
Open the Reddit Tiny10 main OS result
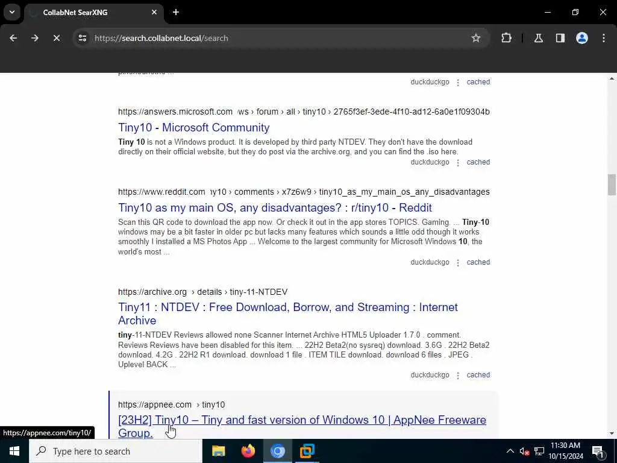pyautogui.click(x=275, y=207)
